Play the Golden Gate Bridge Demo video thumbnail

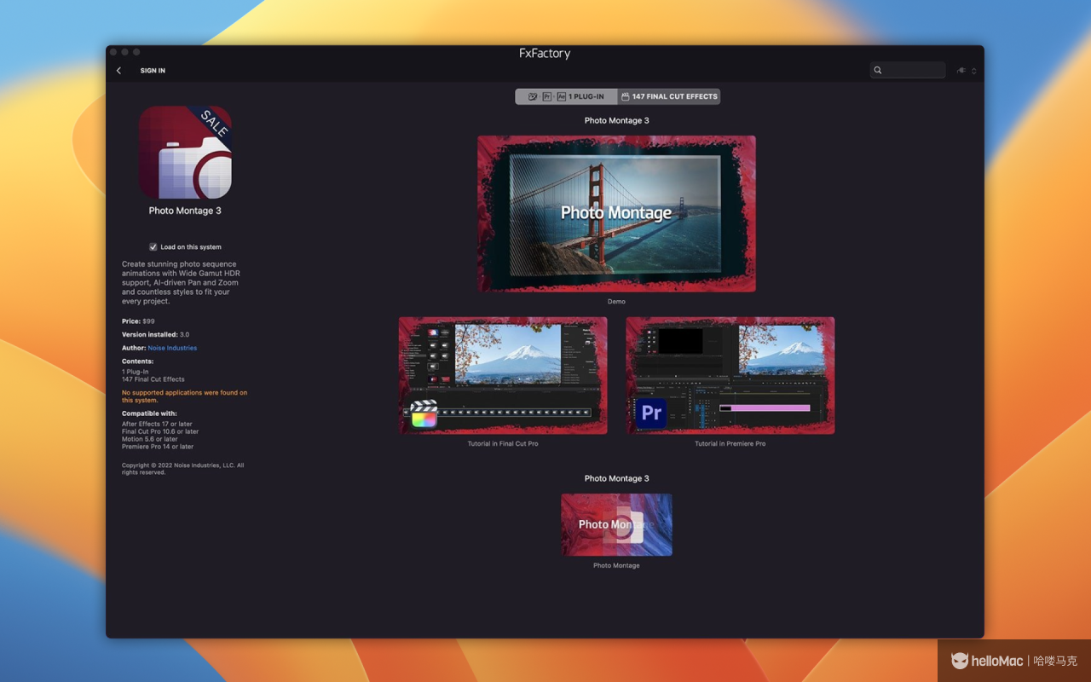(616, 214)
